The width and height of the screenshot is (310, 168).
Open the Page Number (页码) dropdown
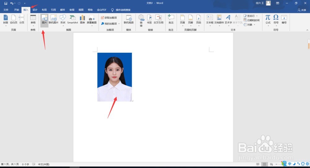point(198,20)
